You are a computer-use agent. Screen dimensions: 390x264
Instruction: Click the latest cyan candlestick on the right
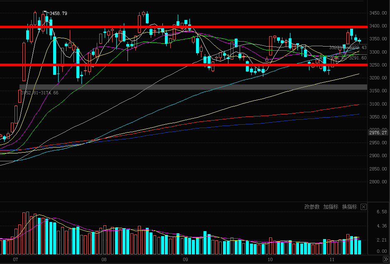pos(359,41)
